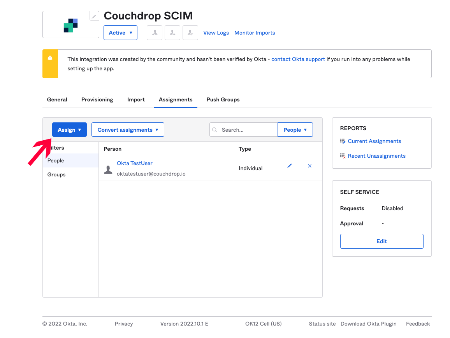Click the person icon with outgoing arrow
The image size is (450, 338).
pyautogui.click(x=172, y=33)
